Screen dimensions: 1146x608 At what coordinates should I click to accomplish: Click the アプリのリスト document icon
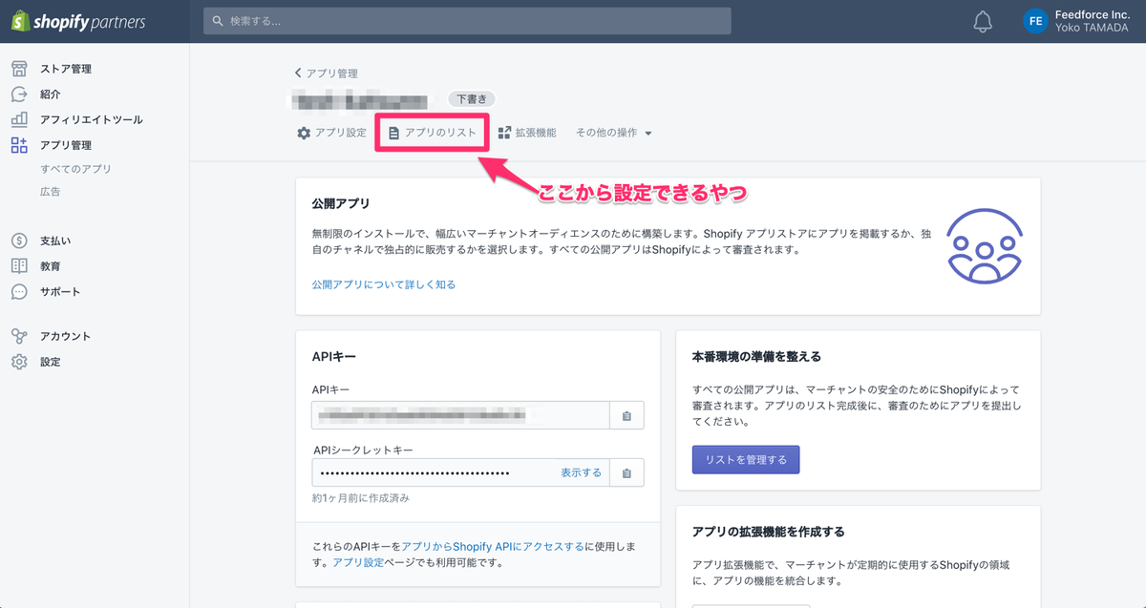(393, 134)
